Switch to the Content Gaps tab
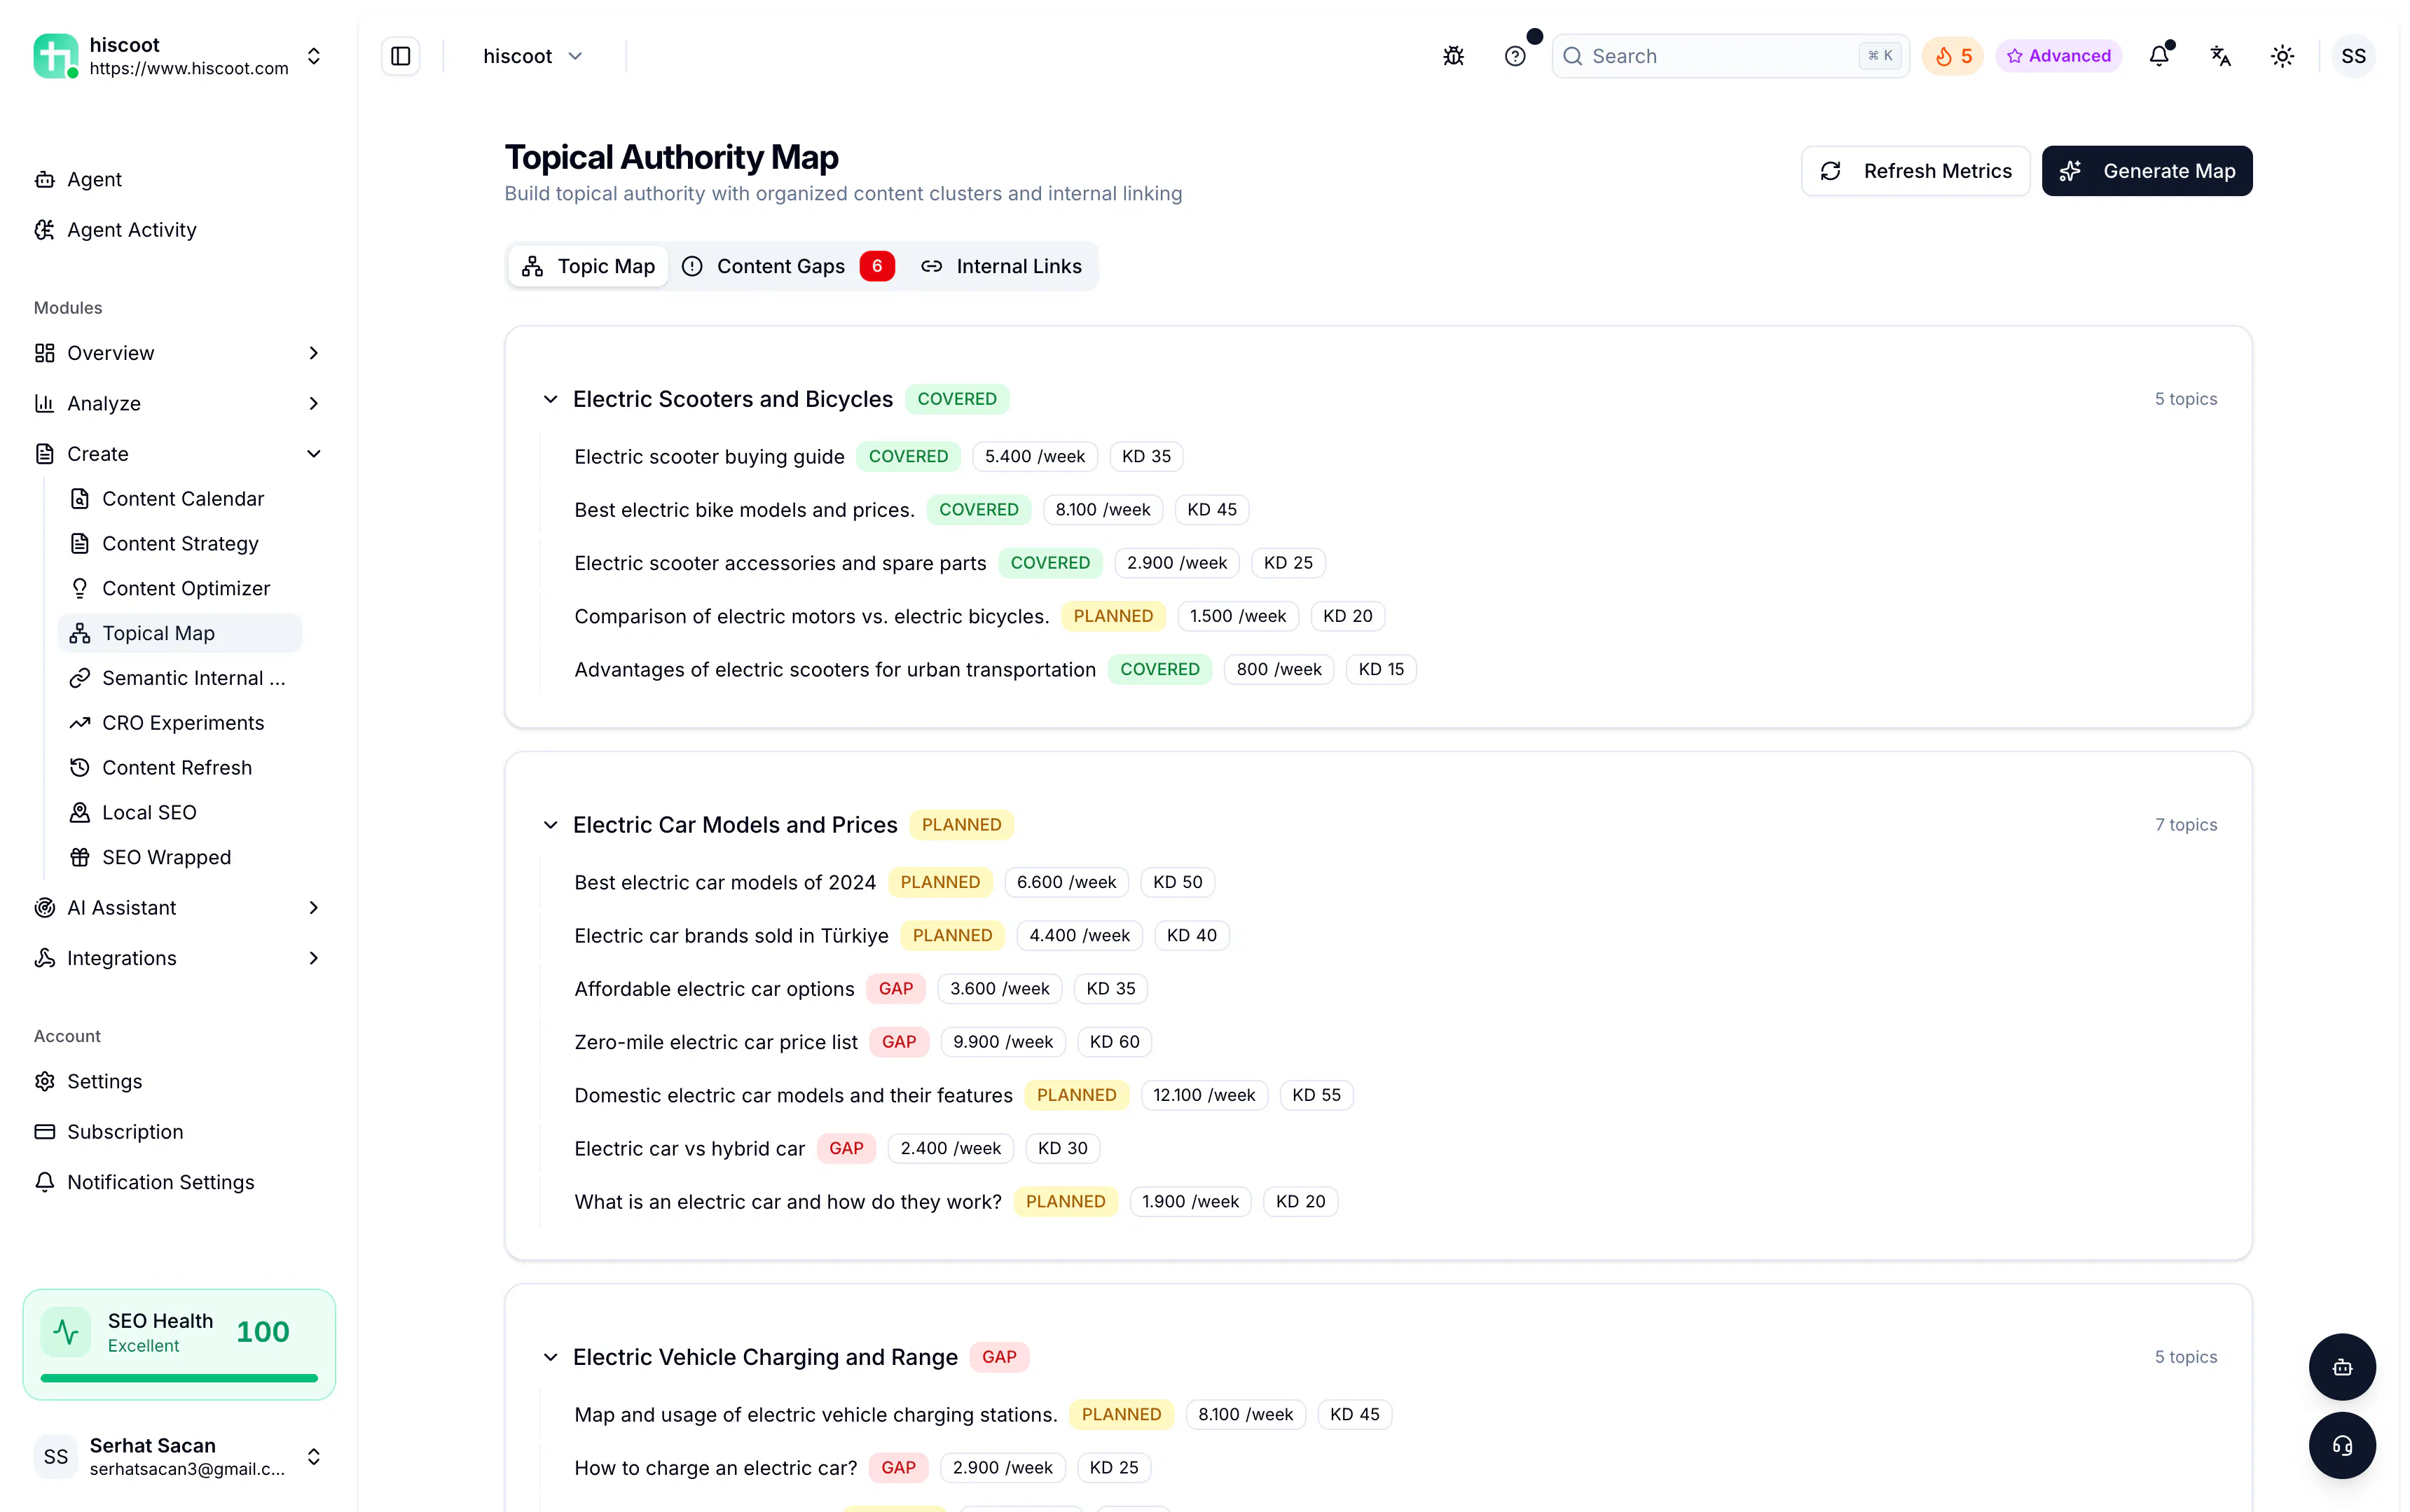Screen dimensions: 2410x1512 click(787, 266)
